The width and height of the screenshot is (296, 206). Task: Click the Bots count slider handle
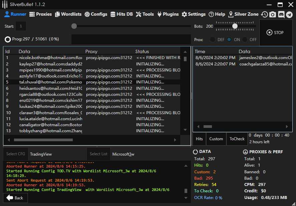(235, 26)
